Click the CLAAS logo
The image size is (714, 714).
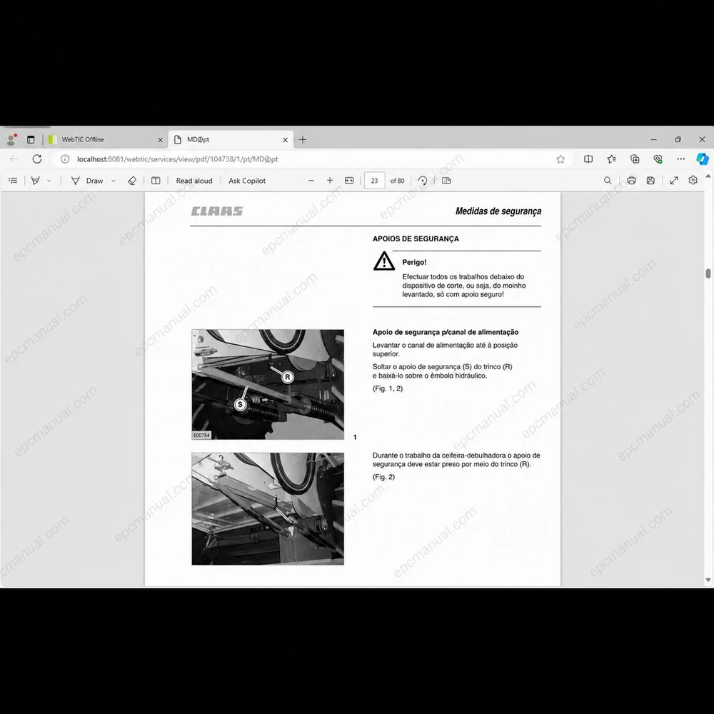click(x=217, y=211)
